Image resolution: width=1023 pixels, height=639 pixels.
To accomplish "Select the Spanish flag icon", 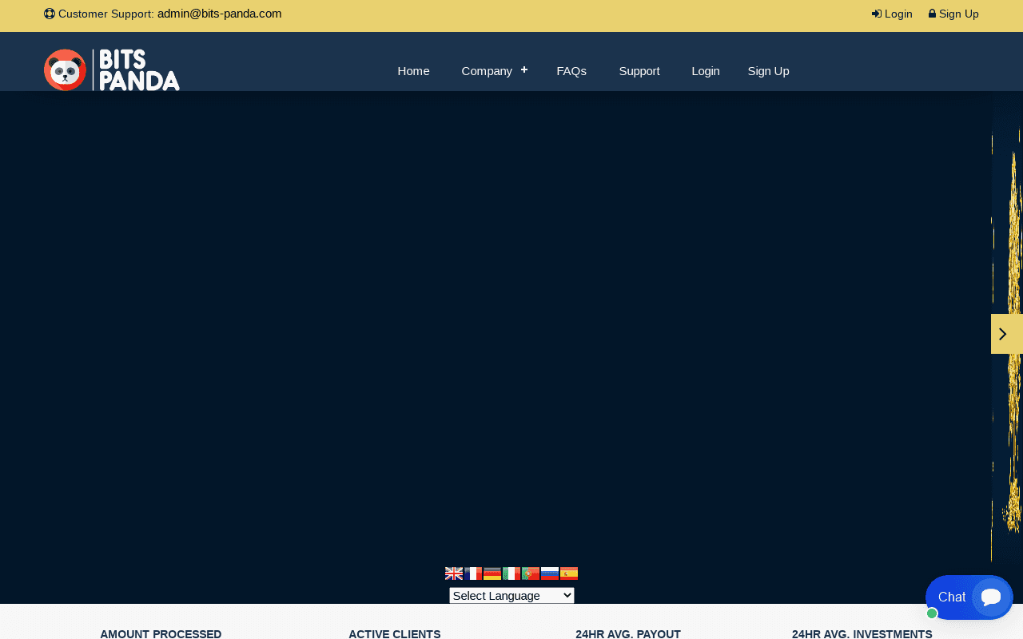I will click(x=569, y=574).
